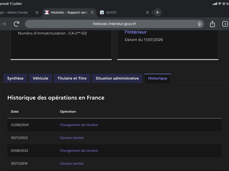Tap the cellular signal bars icon
The image size is (229, 171).
215,4
